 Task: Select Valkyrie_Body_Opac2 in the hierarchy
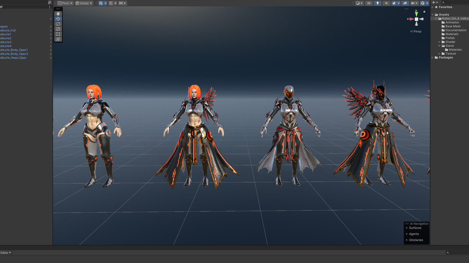14,54
